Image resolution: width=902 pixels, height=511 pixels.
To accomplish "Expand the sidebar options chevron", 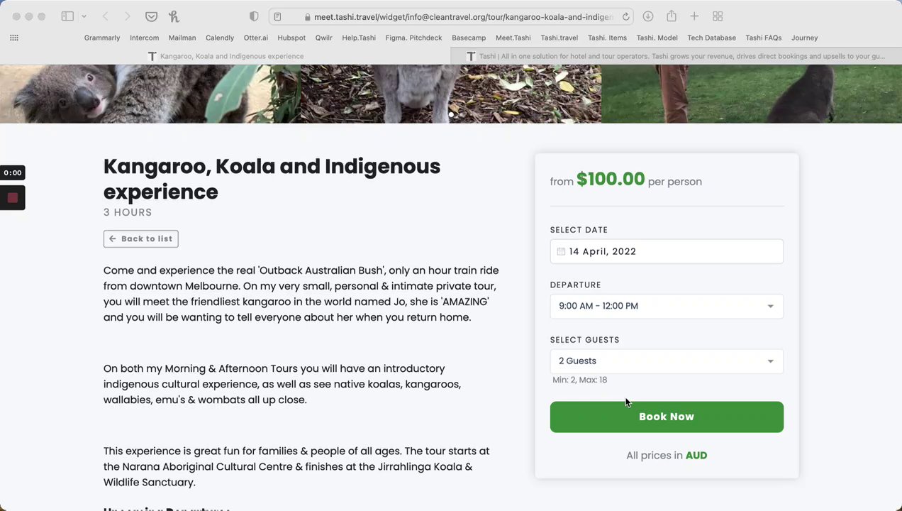I will pos(84,16).
